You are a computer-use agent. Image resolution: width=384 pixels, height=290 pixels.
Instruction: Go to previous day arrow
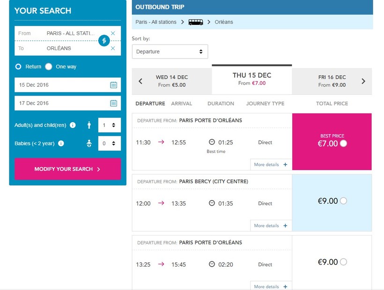pyautogui.click(x=140, y=81)
